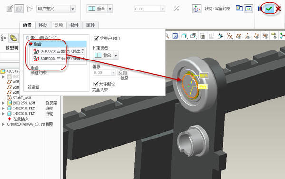Switch to the 移动 tab
This screenshot has width=285, height=179.
43,25
